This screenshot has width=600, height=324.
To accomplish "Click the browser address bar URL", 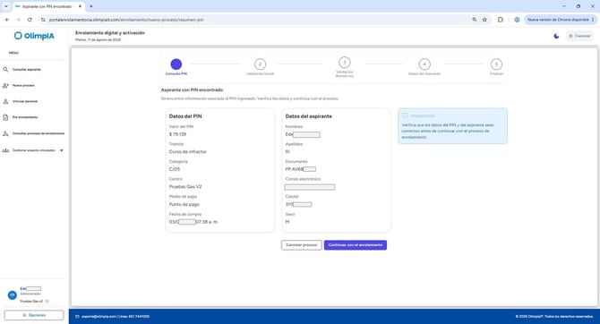I will (x=126, y=20).
